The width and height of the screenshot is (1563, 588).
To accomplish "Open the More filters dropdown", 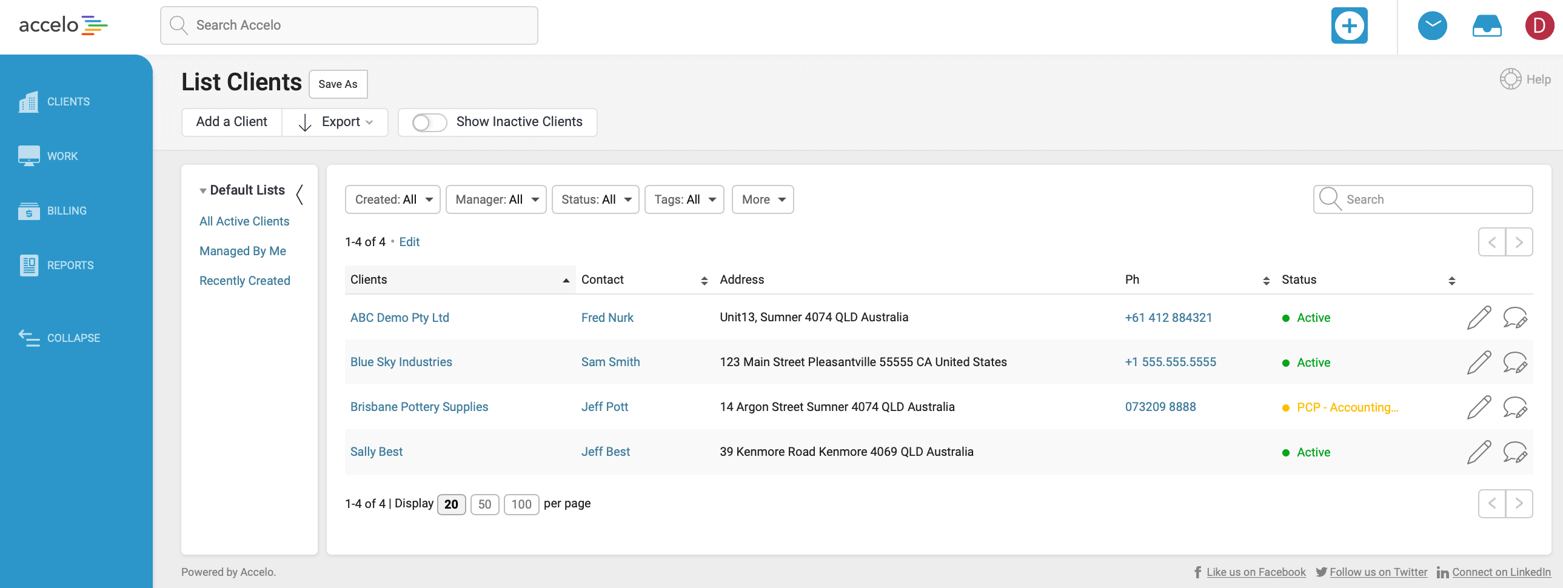I will (x=762, y=199).
